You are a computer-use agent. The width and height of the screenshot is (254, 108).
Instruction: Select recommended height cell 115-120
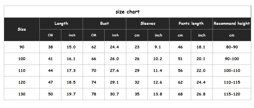(x=232, y=94)
